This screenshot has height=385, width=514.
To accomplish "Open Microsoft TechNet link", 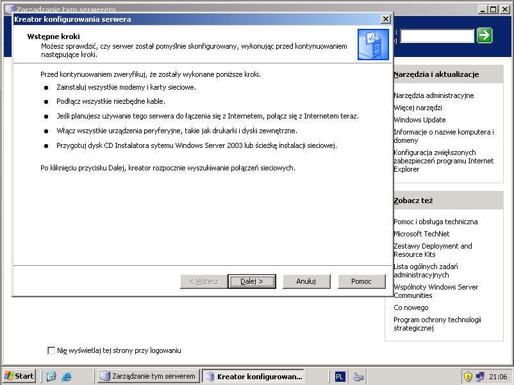I will pos(421,234).
